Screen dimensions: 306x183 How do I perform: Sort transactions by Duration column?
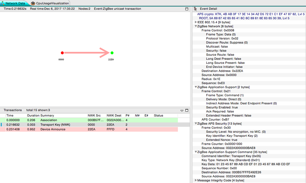(x=33, y=115)
